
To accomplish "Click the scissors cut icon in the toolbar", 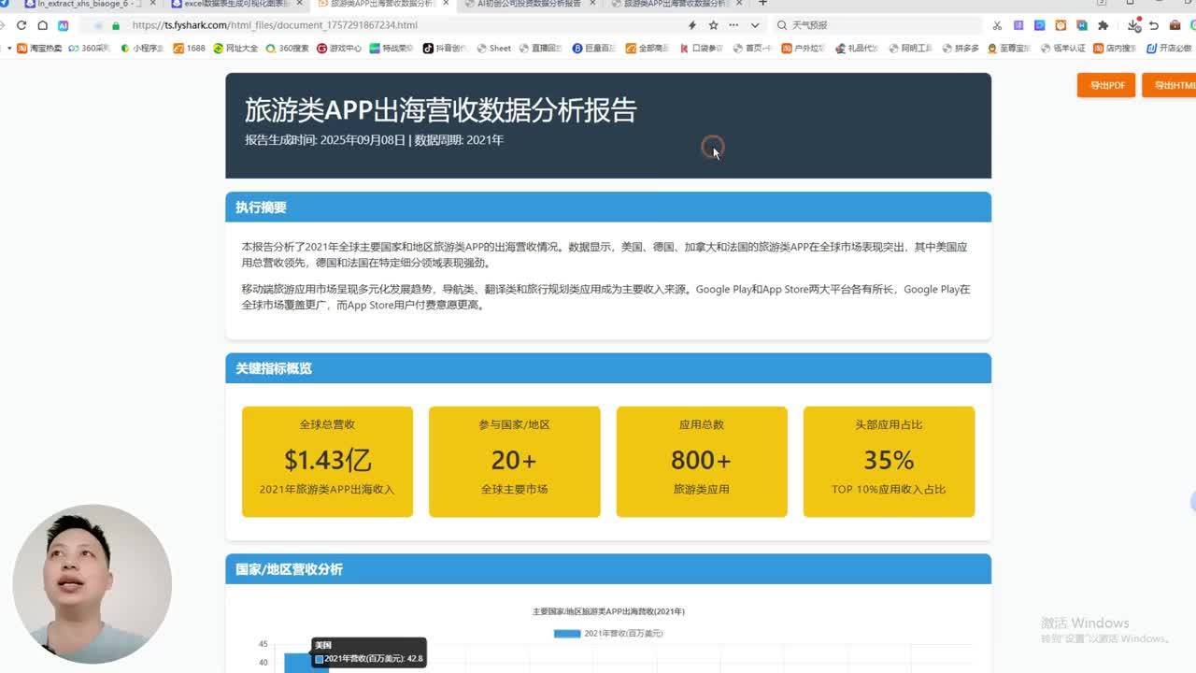I will click(996, 25).
